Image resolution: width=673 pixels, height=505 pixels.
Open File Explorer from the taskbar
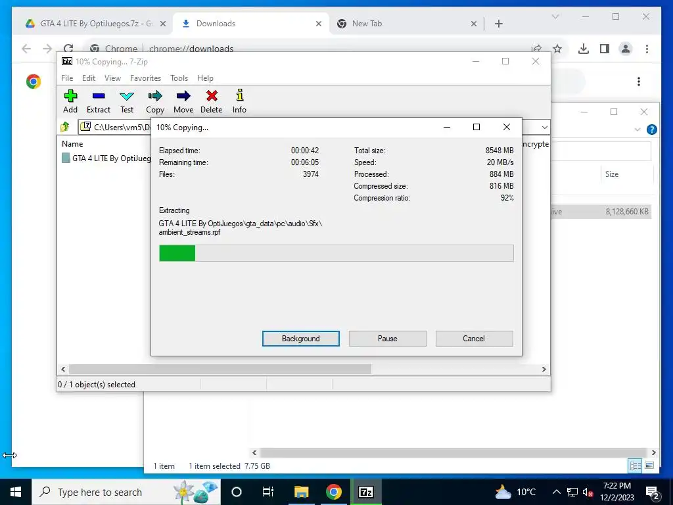pyautogui.click(x=301, y=492)
